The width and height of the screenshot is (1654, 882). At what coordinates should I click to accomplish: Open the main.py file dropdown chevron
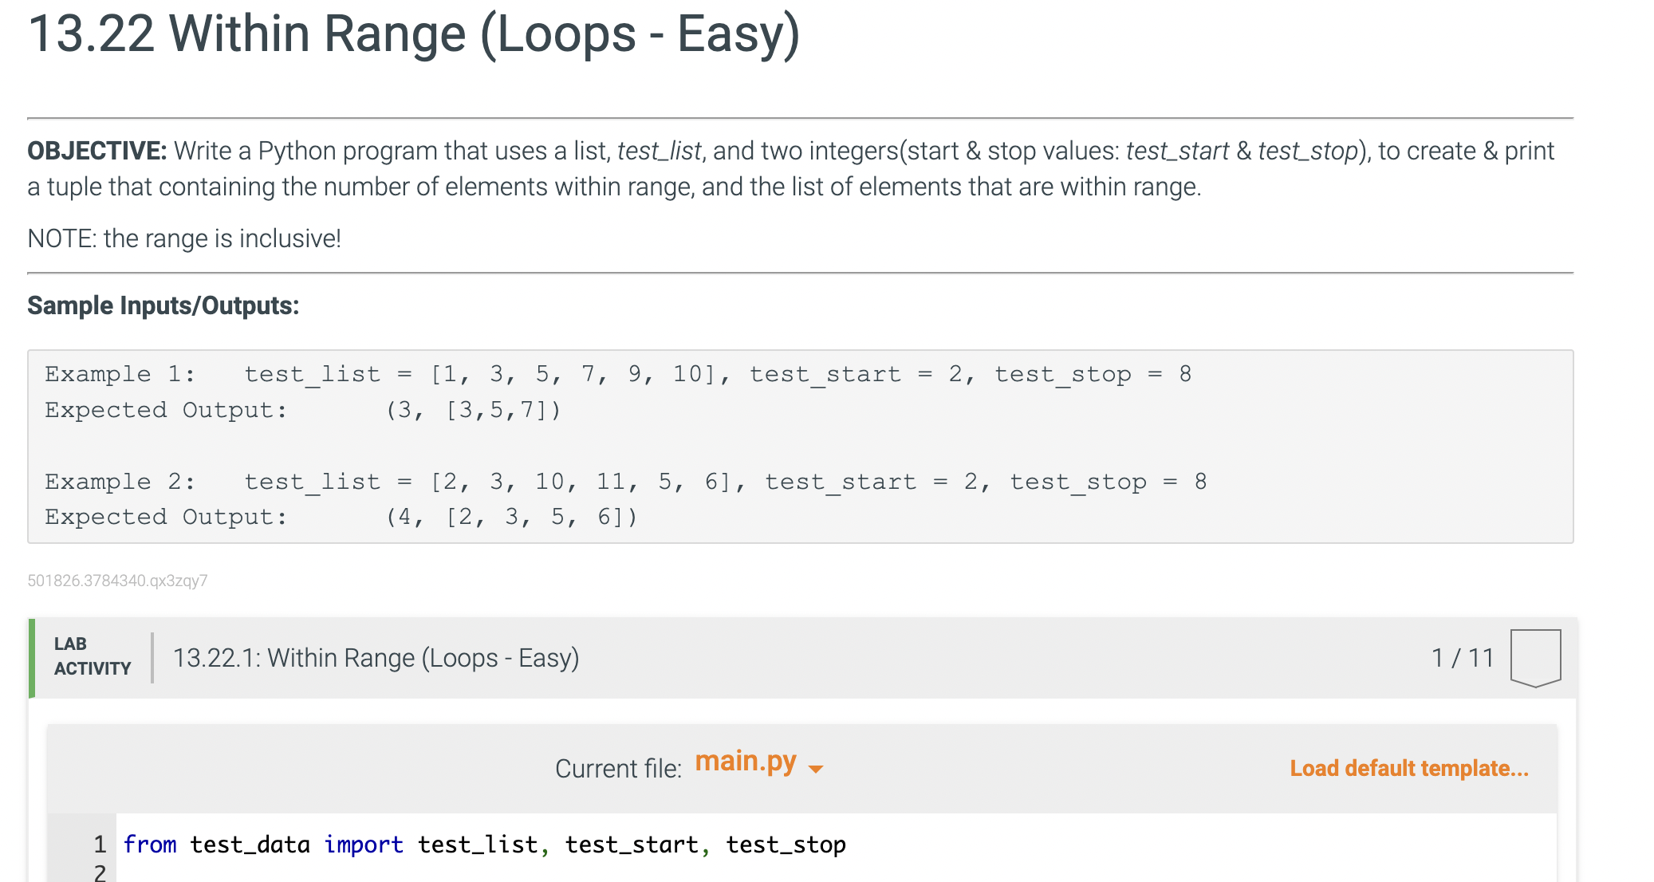click(815, 770)
